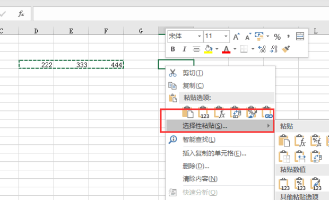Choose 插入复制的单元格(E)...
The width and height of the screenshot is (329, 200).
pos(220,153)
